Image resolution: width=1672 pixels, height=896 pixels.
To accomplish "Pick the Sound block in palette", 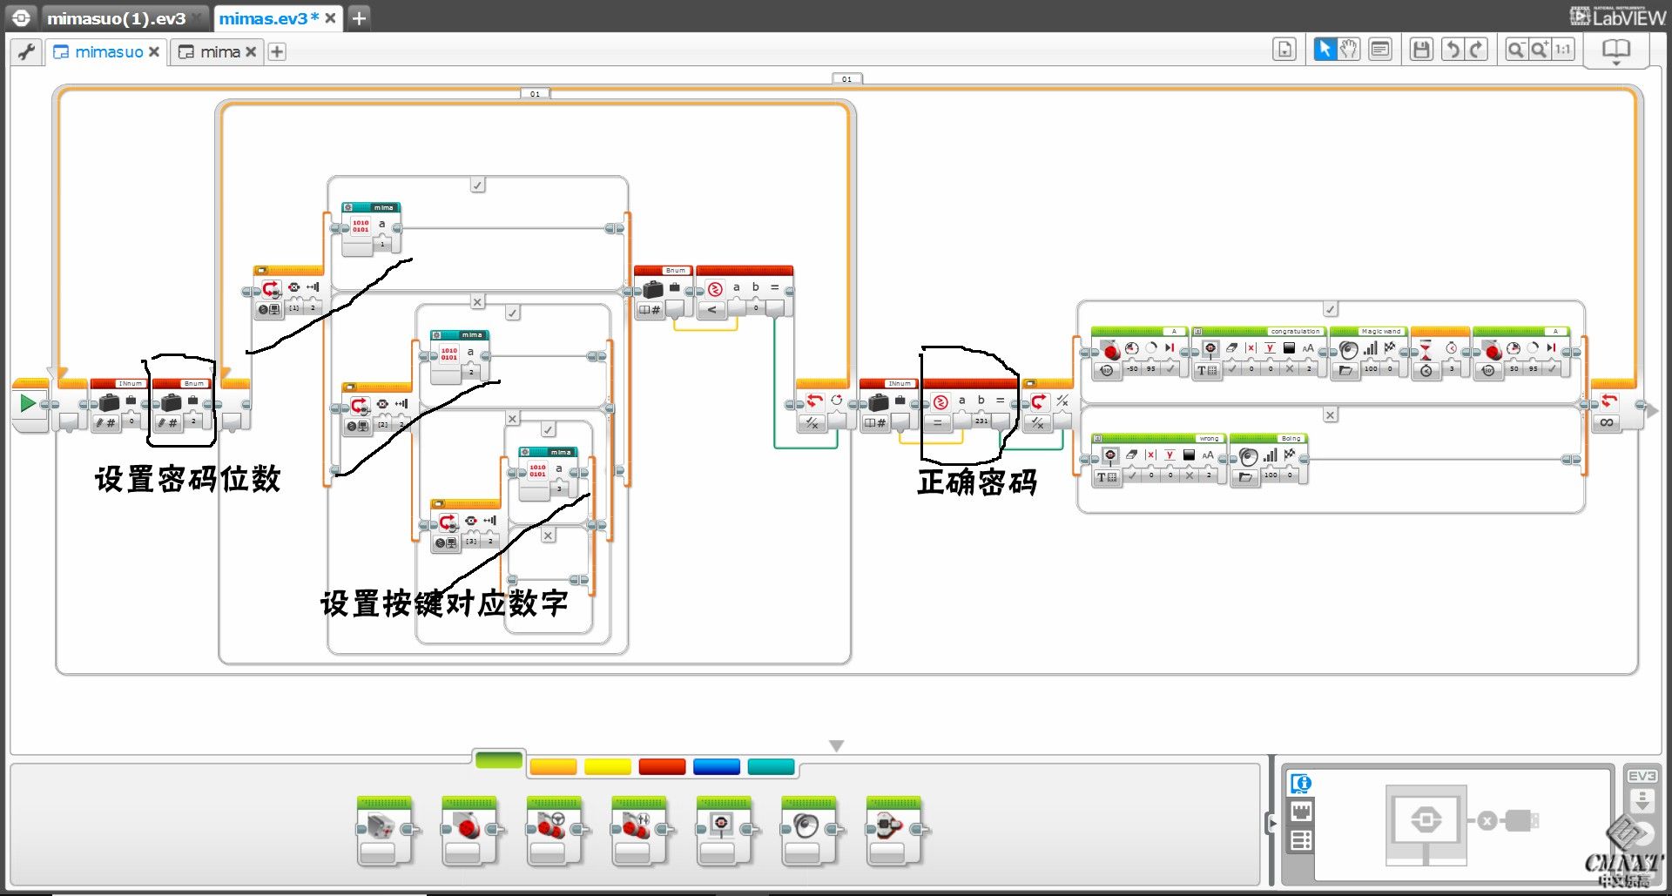I will (808, 831).
